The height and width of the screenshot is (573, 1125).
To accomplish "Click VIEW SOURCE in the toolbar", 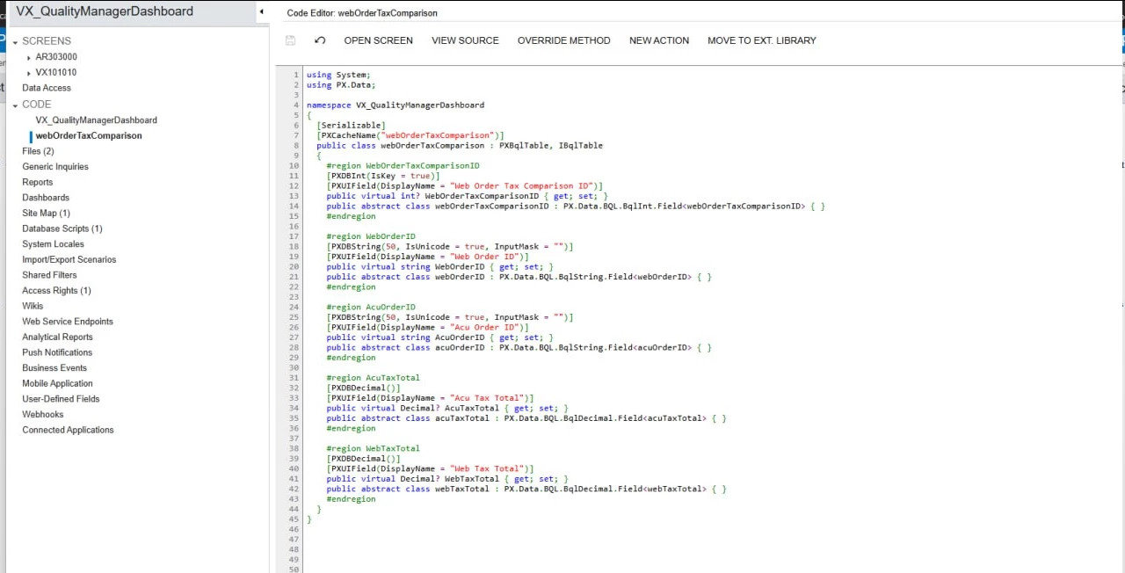I will (x=465, y=40).
